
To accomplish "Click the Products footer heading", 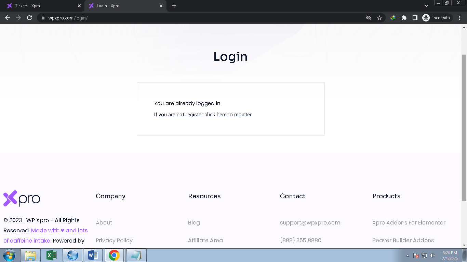I will click(x=386, y=196).
